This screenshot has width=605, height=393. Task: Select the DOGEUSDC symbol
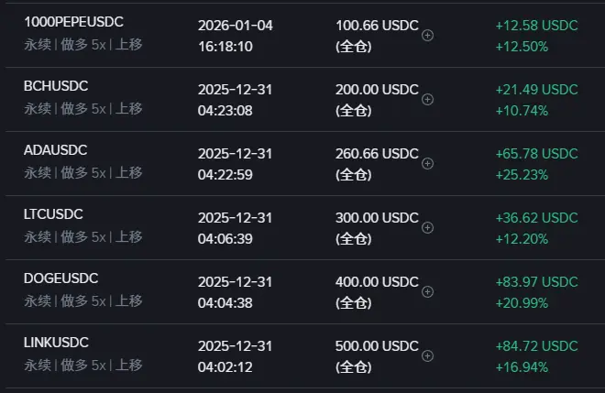(61, 278)
